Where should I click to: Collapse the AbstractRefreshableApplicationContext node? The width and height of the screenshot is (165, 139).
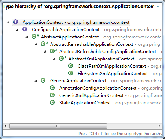[36, 44]
